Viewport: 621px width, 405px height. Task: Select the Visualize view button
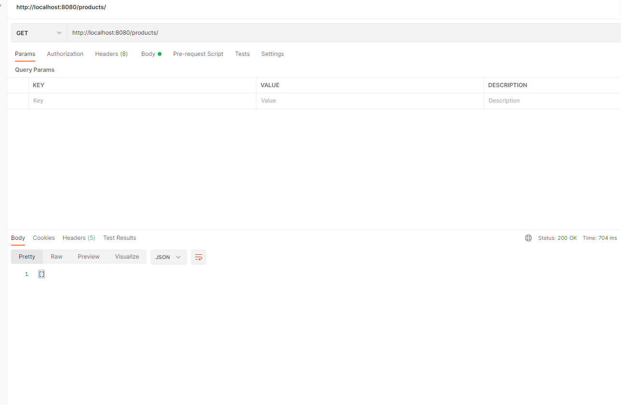(x=127, y=257)
